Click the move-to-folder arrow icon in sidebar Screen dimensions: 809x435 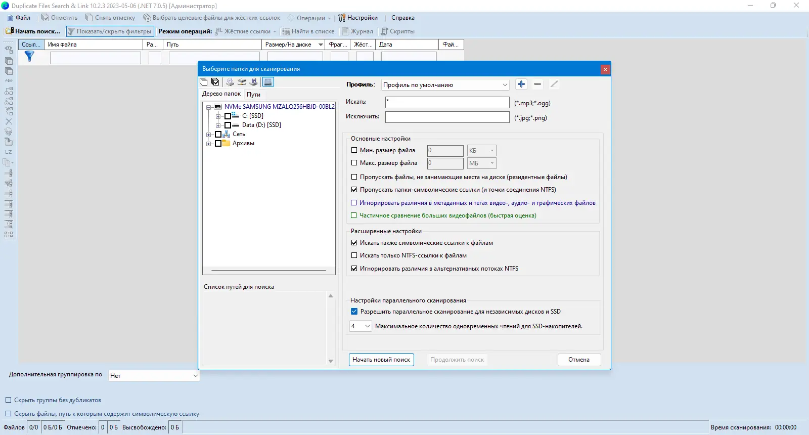coord(9,142)
